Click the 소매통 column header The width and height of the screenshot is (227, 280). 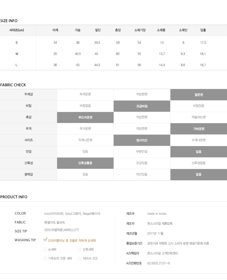pos(161,30)
